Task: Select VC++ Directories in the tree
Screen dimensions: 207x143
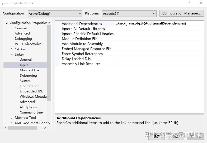Action: tap(28, 44)
